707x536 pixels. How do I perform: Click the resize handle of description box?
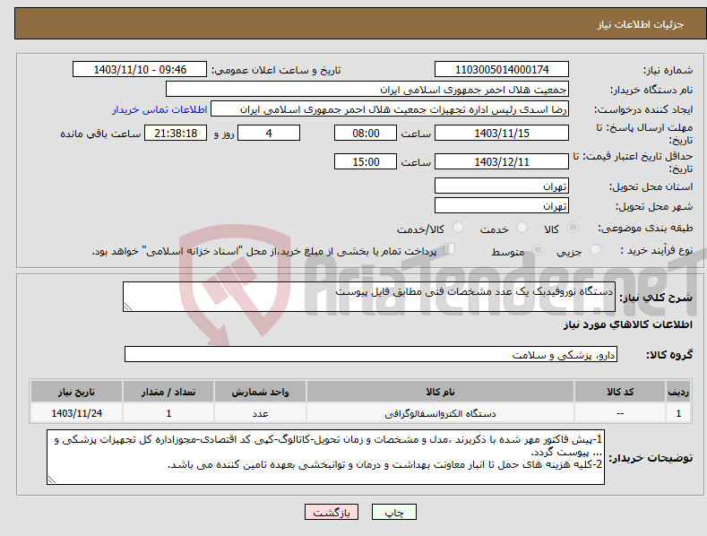coord(127,307)
